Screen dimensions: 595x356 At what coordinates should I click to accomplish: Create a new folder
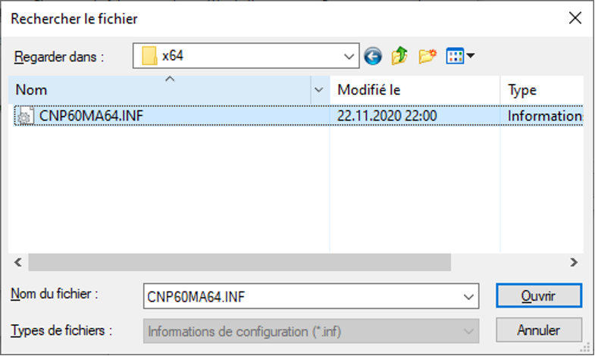(427, 56)
